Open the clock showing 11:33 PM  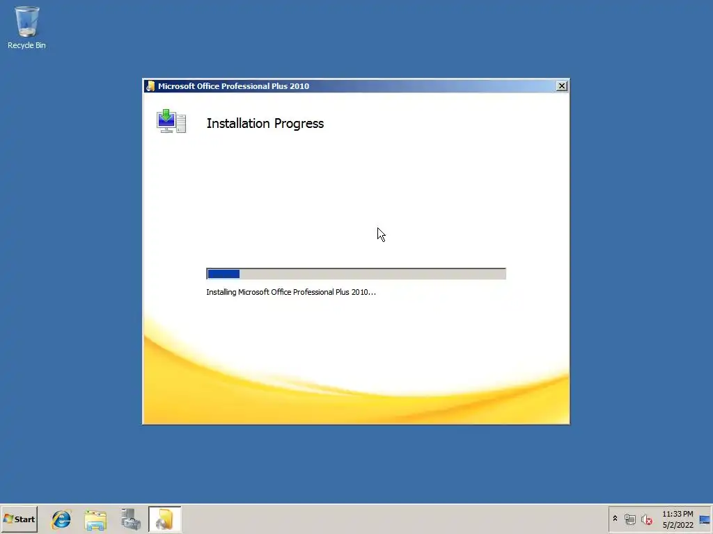pyautogui.click(x=677, y=519)
